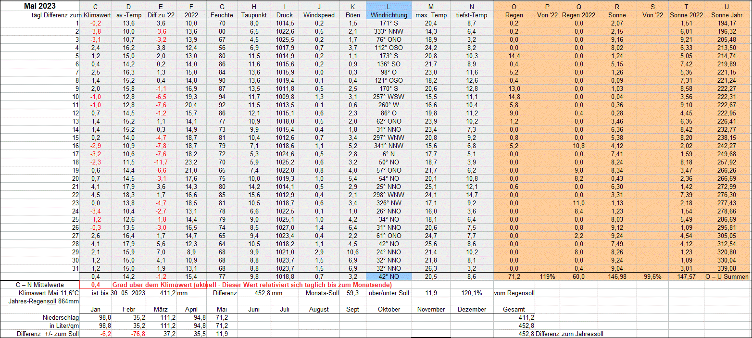Image resolution: width=752 pixels, height=338 pixels.
Task: Select pressure value '1009,8'
Action: pos(285,97)
